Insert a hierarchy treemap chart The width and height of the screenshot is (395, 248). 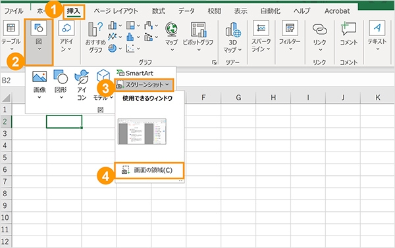pos(130,26)
